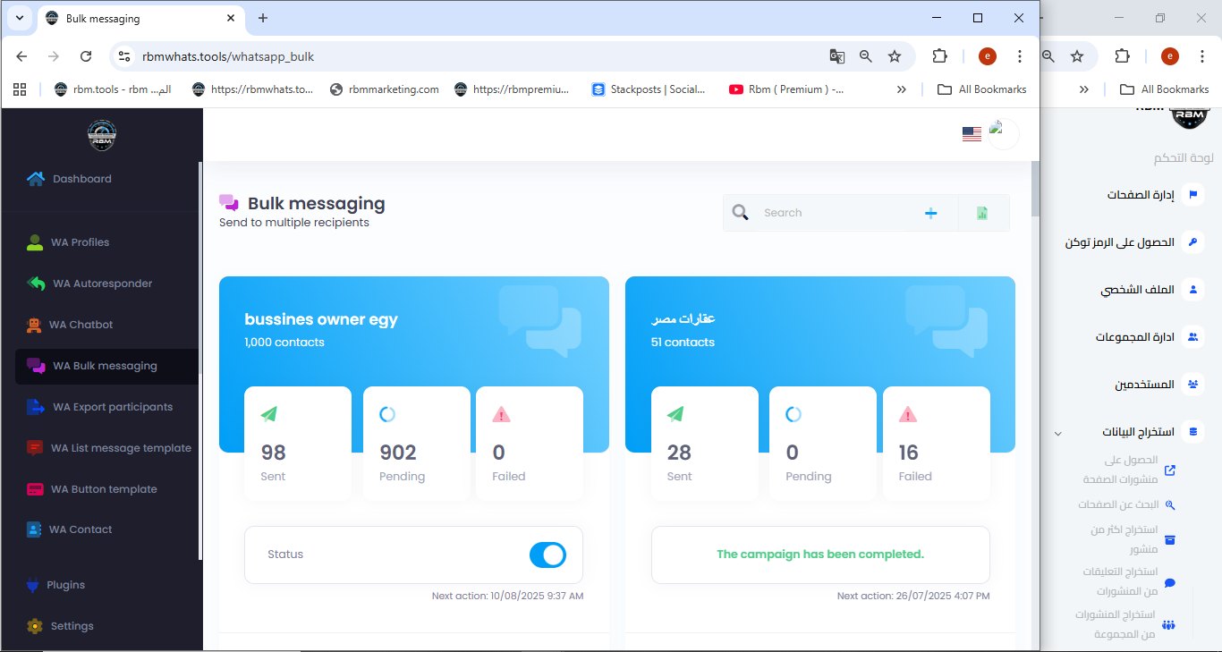Open WA Export participants
The width and height of the screenshot is (1222, 652).
coord(113,407)
